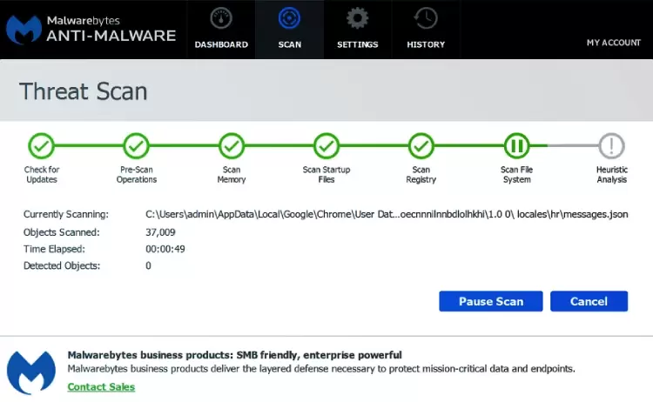Click the 'Scan Startup Files' step label
The height and width of the screenshot is (402, 653).
(x=326, y=175)
